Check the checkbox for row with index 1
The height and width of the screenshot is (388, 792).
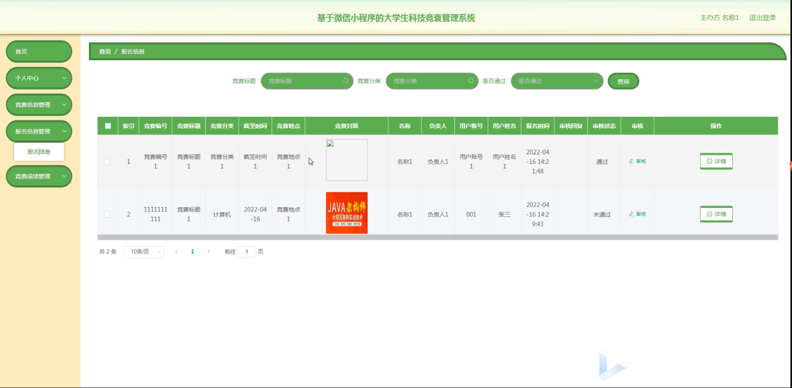[107, 161]
